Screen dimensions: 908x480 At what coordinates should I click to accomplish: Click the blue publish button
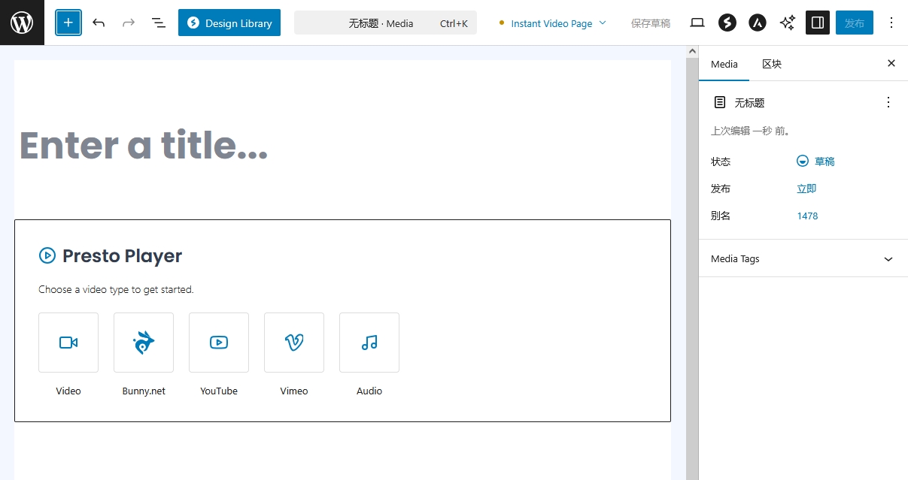coord(855,23)
